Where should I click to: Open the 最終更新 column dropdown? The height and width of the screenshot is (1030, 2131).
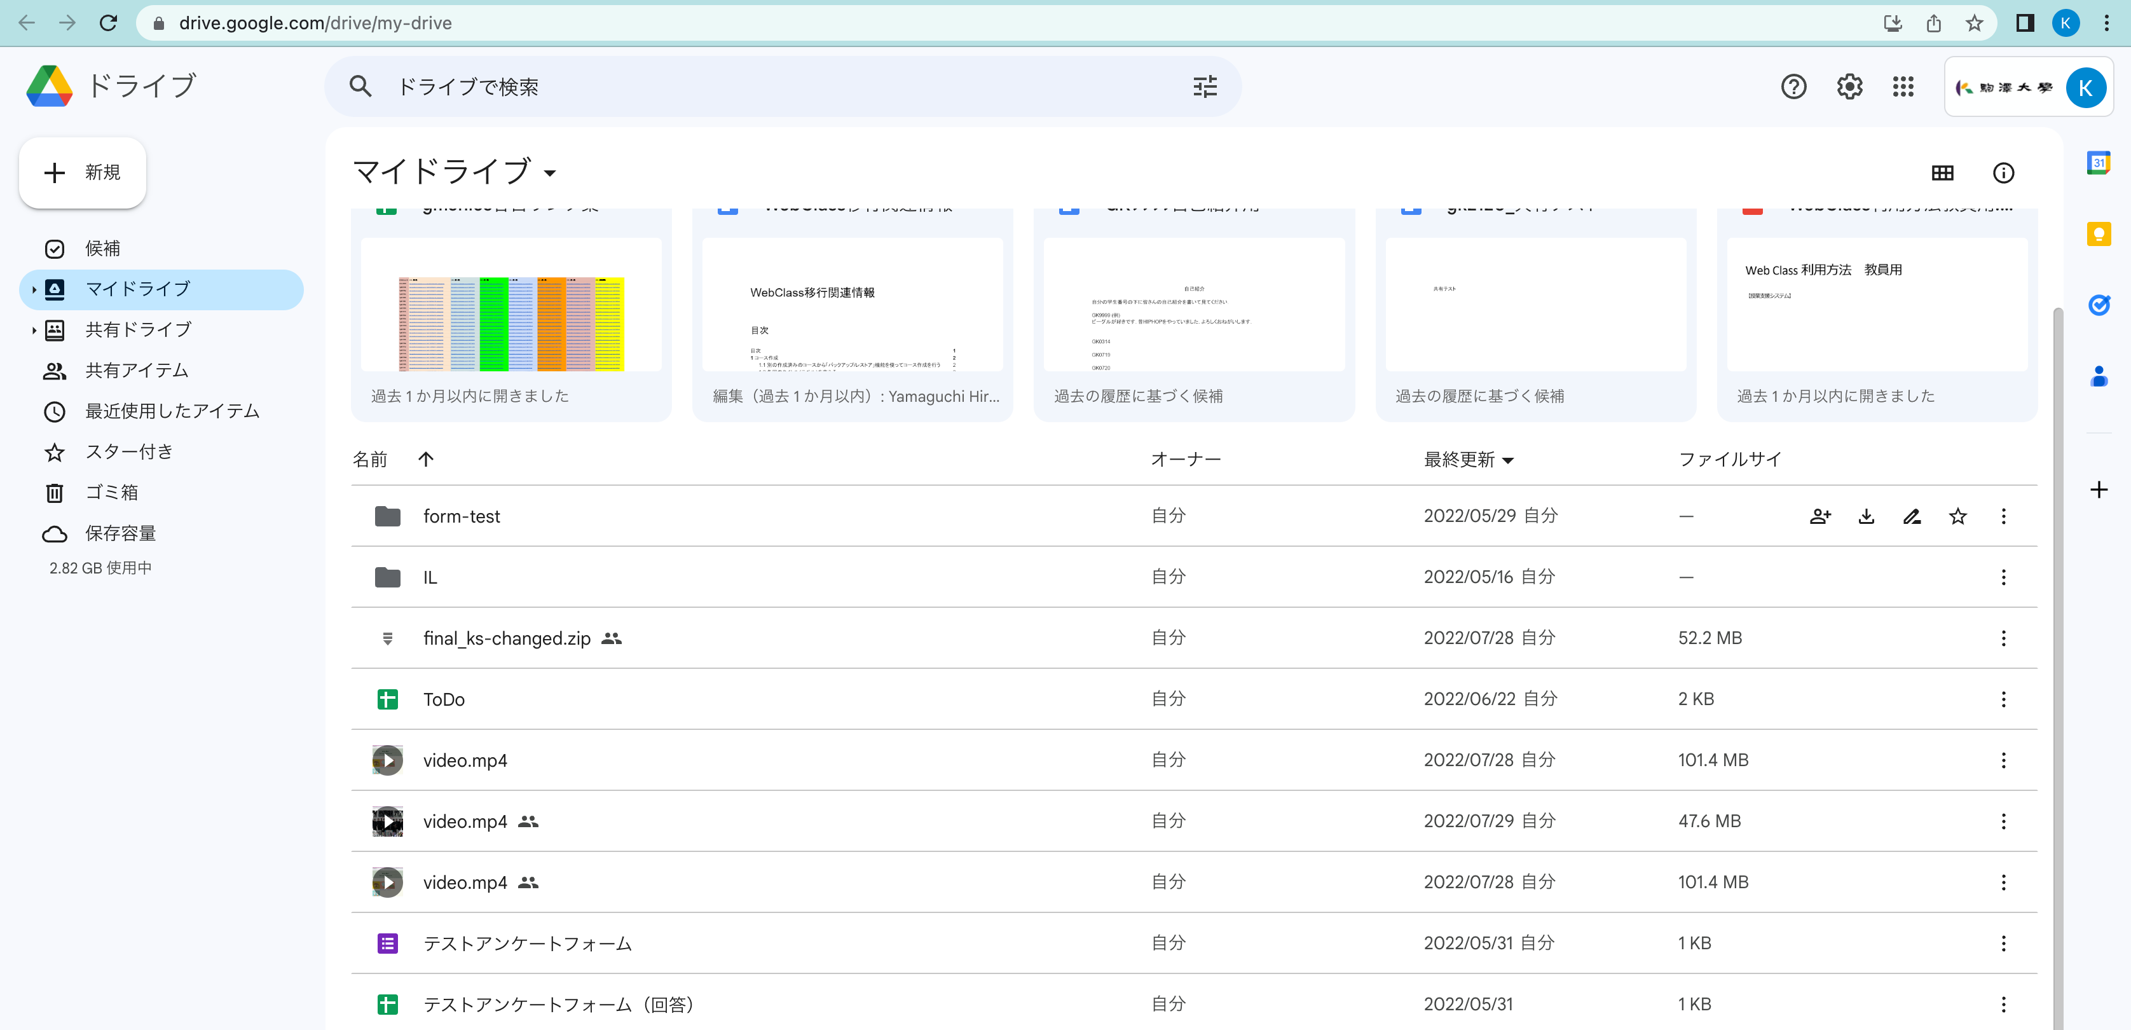click(1507, 460)
